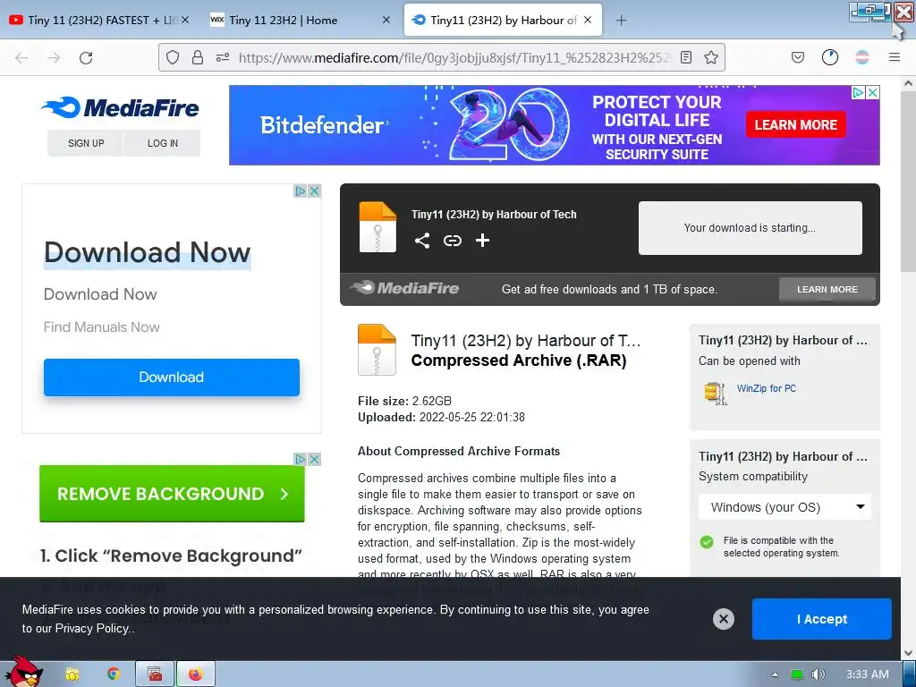Open the red toolbox app in taskbar
The height and width of the screenshot is (687, 916).
(x=155, y=674)
